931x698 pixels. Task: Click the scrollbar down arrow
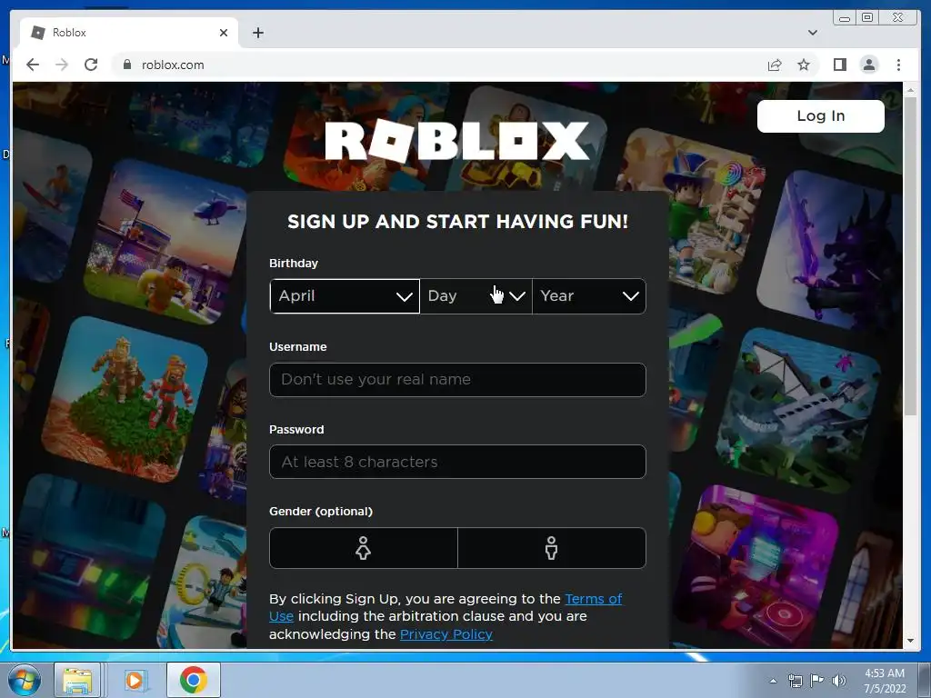click(910, 641)
